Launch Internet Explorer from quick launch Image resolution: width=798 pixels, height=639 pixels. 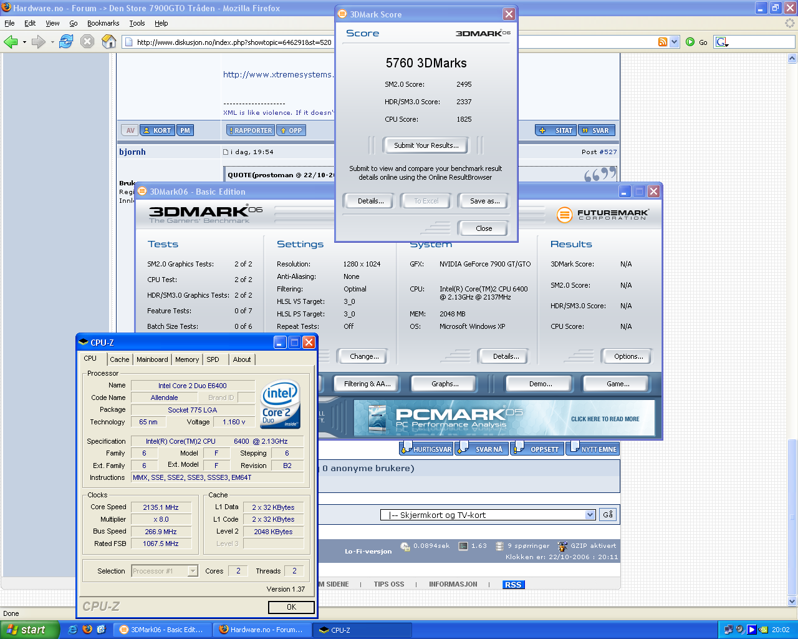tap(72, 630)
